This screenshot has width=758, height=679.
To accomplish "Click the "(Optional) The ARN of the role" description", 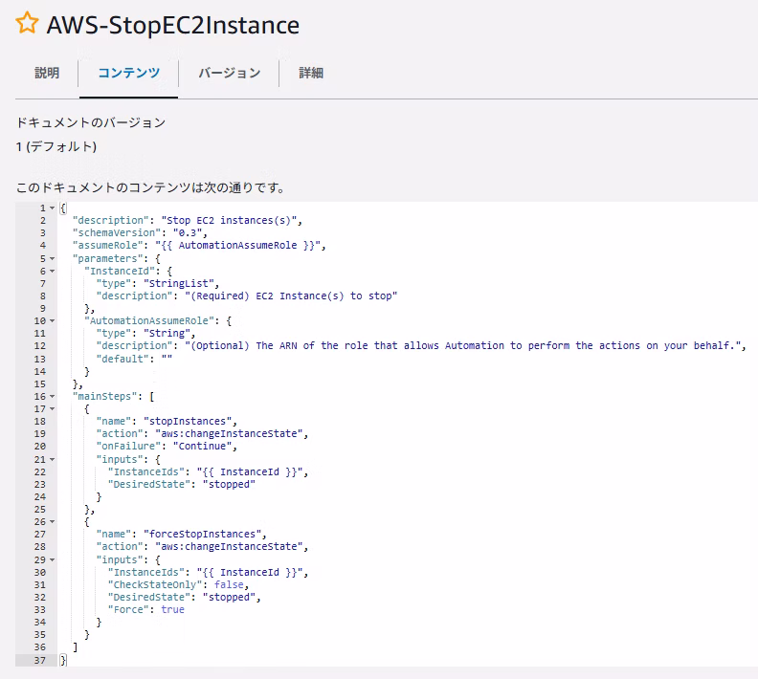I will pyautogui.click(x=462, y=346).
